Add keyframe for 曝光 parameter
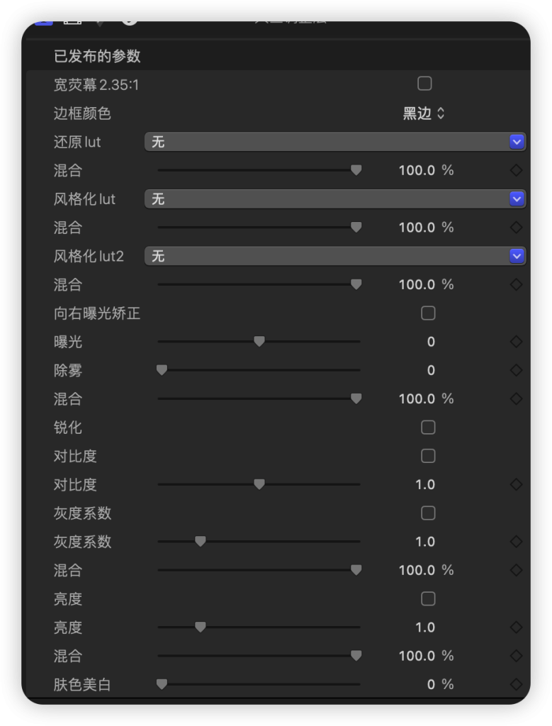The height and width of the screenshot is (726, 552). (x=516, y=342)
